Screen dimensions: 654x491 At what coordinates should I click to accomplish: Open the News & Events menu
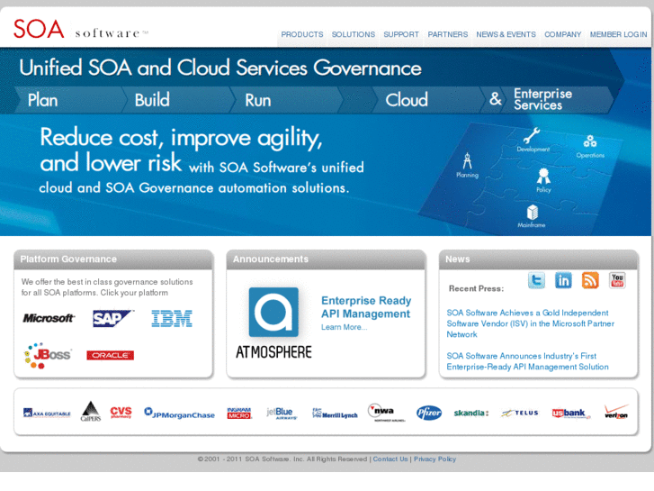(x=506, y=34)
